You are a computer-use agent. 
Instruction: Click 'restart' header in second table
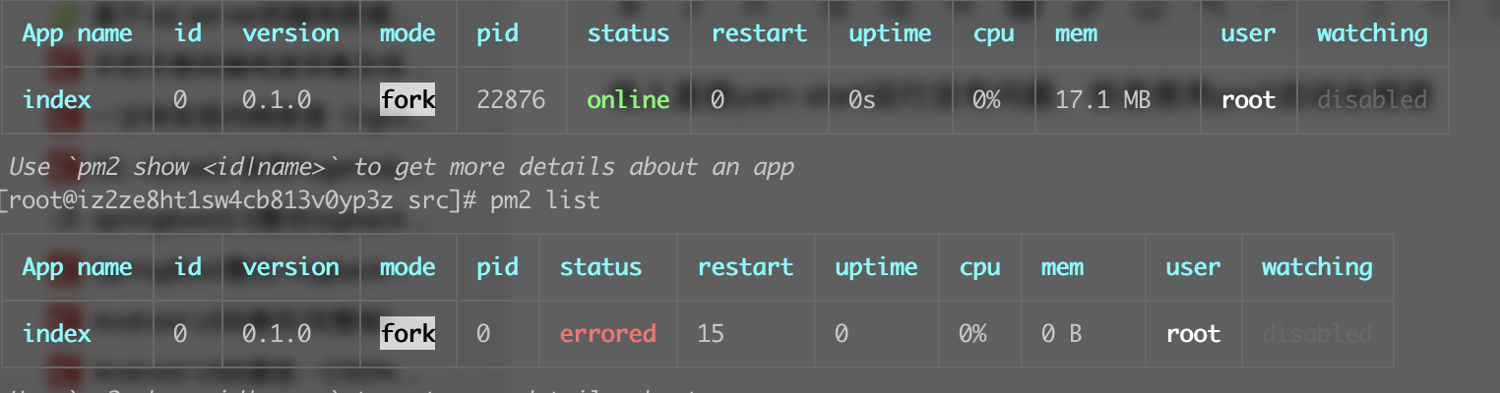pos(745,267)
